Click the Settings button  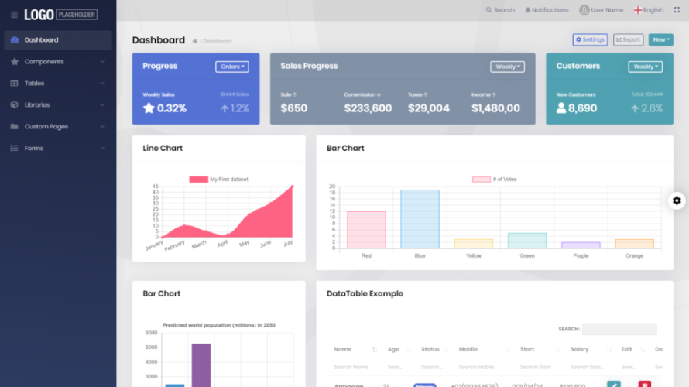click(x=590, y=39)
